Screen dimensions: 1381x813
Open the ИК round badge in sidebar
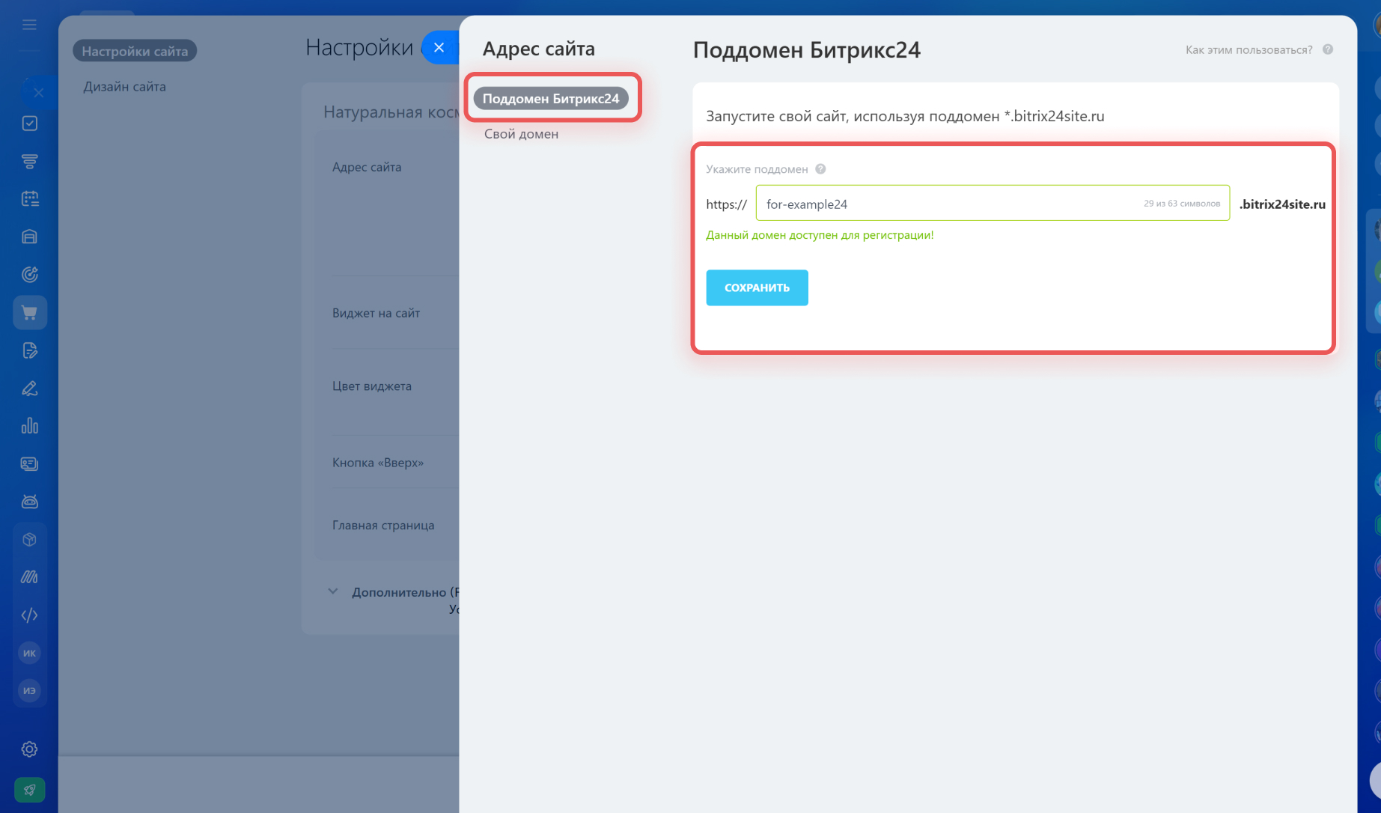pos(29,653)
